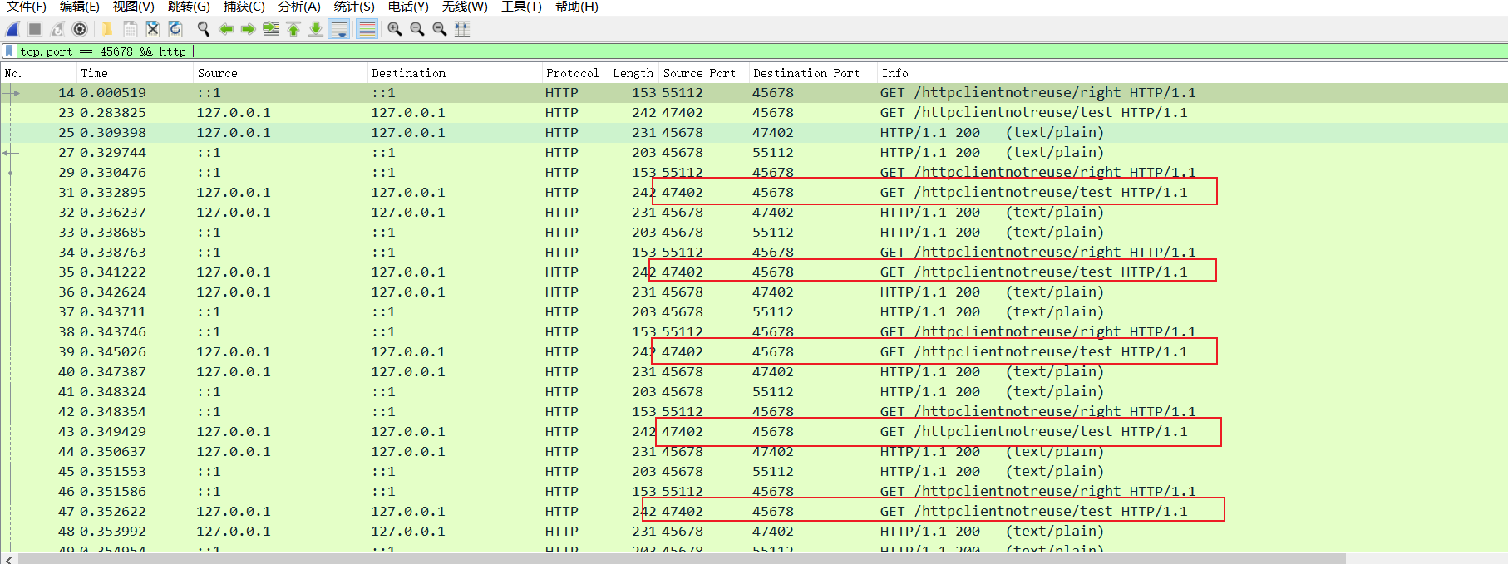Start capture with the shark fin icon
Viewport: 1508px width, 564px height.
tap(12, 29)
